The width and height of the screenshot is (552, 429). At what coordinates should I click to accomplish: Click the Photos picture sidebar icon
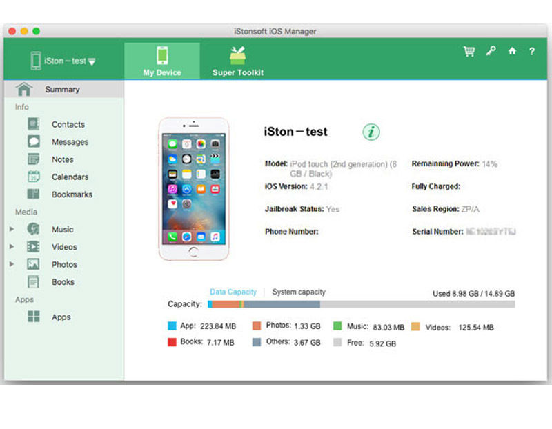33,264
